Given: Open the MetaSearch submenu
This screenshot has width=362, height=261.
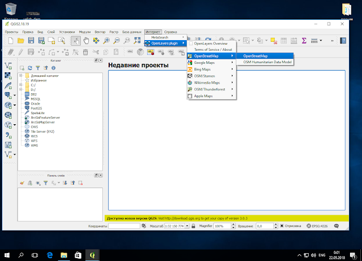Looking at the screenshot, I should tap(166, 37).
